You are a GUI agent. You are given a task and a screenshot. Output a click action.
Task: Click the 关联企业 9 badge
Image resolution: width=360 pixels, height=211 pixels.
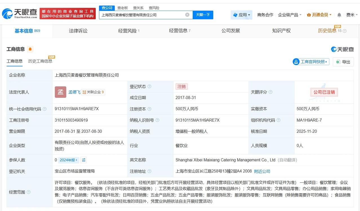[x=93, y=92]
